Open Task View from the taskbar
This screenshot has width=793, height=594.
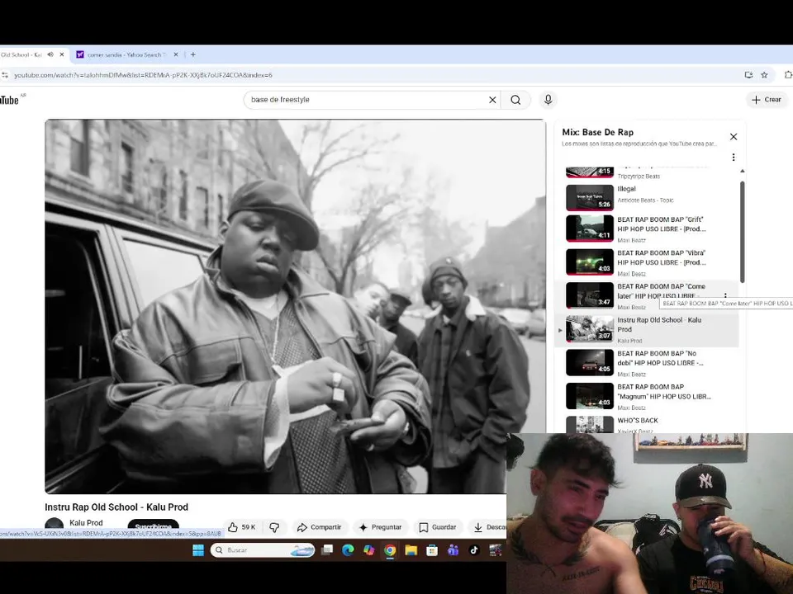tap(327, 550)
